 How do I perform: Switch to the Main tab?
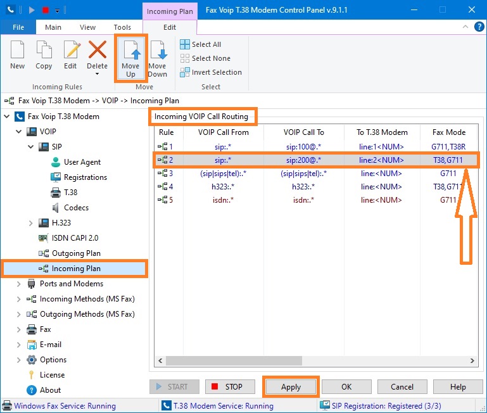click(x=53, y=27)
